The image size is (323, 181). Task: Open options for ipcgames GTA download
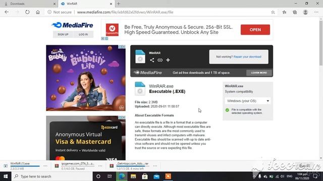pyautogui.click(x=100, y=166)
